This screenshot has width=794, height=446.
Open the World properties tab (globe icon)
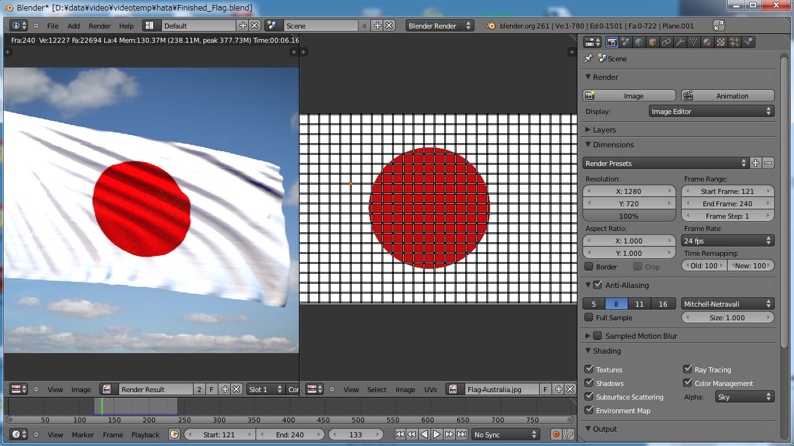[639, 42]
